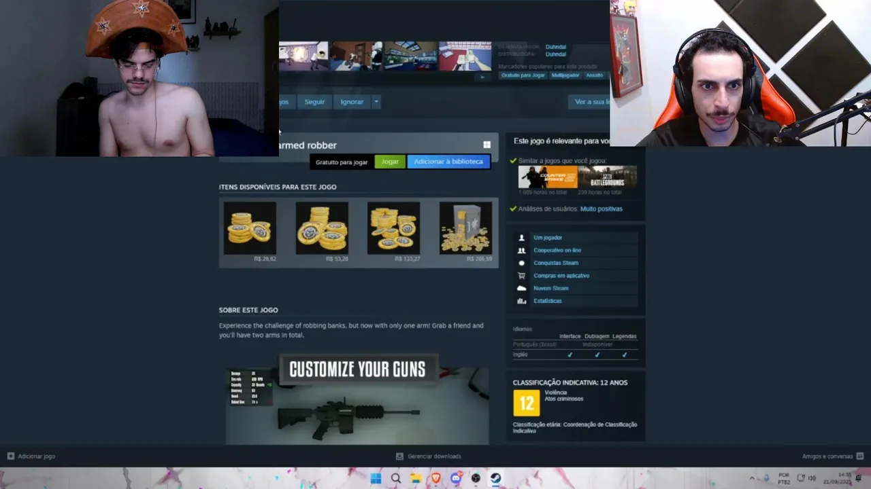Click the Estatísticas bar chart icon
Screen dimensions: 871x489
coord(521,301)
